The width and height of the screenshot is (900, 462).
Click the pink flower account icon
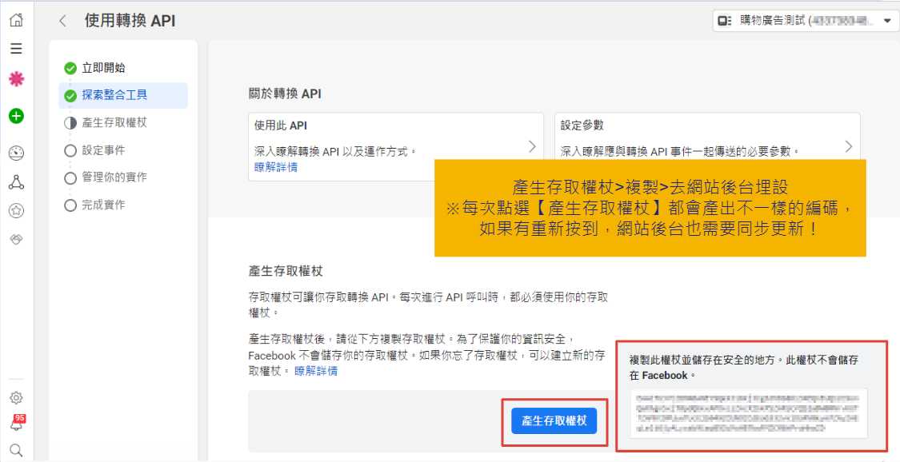coord(16,79)
